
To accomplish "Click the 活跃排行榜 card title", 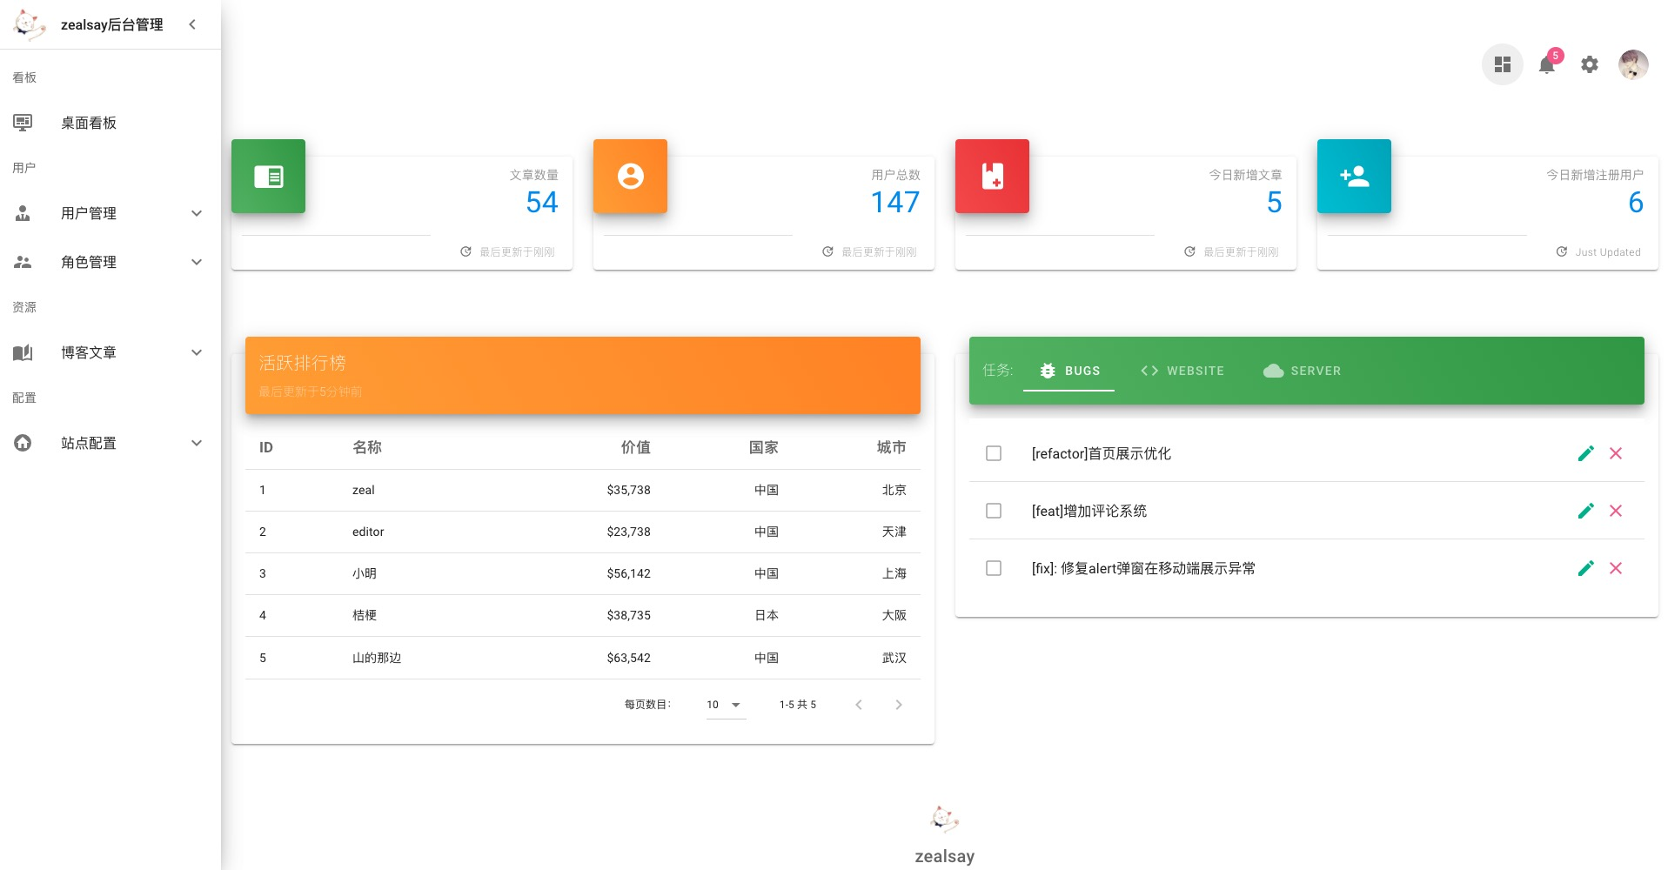I will coord(303,363).
